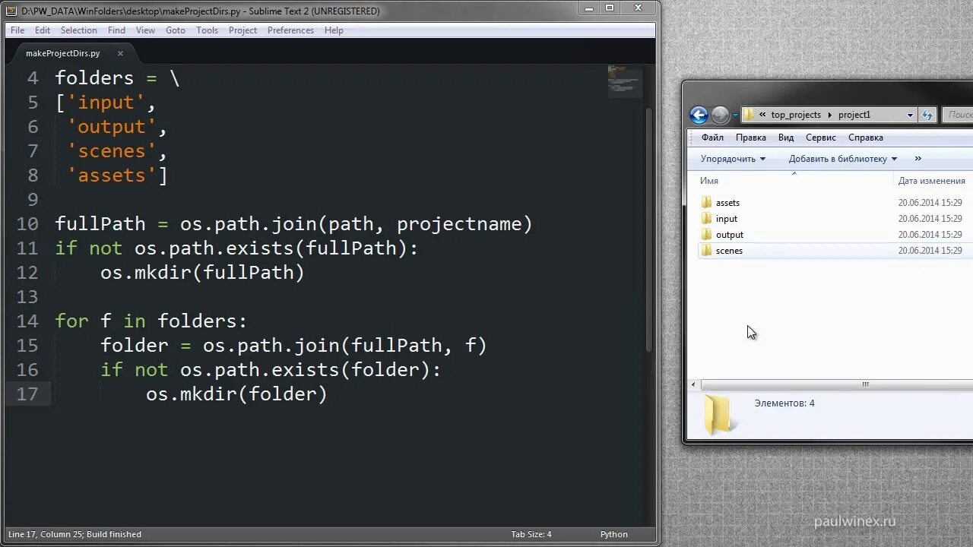Click Элементов: 4 in details pane
This screenshot has width=973, height=547.
point(784,403)
